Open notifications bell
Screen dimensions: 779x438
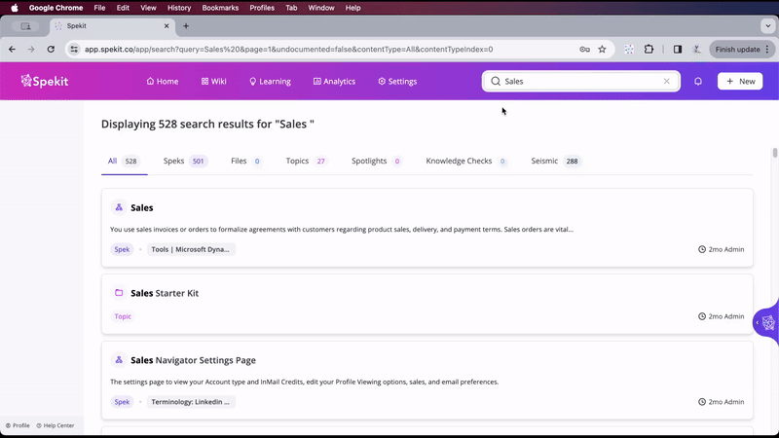click(698, 81)
